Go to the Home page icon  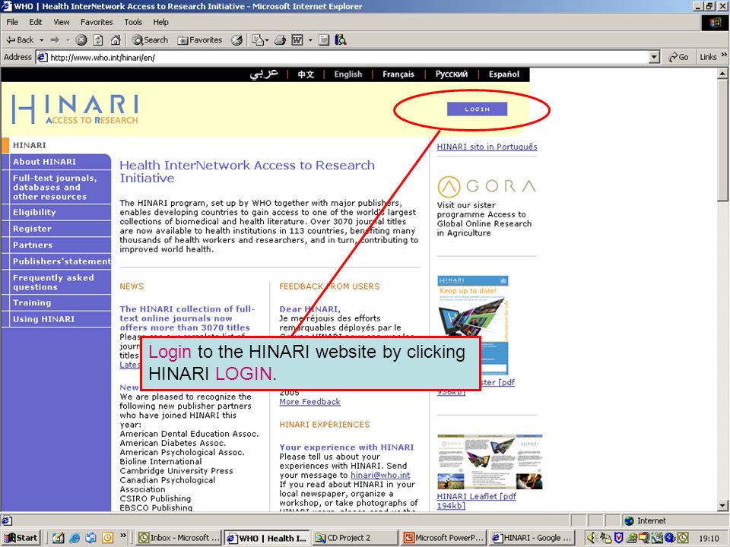pos(116,40)
